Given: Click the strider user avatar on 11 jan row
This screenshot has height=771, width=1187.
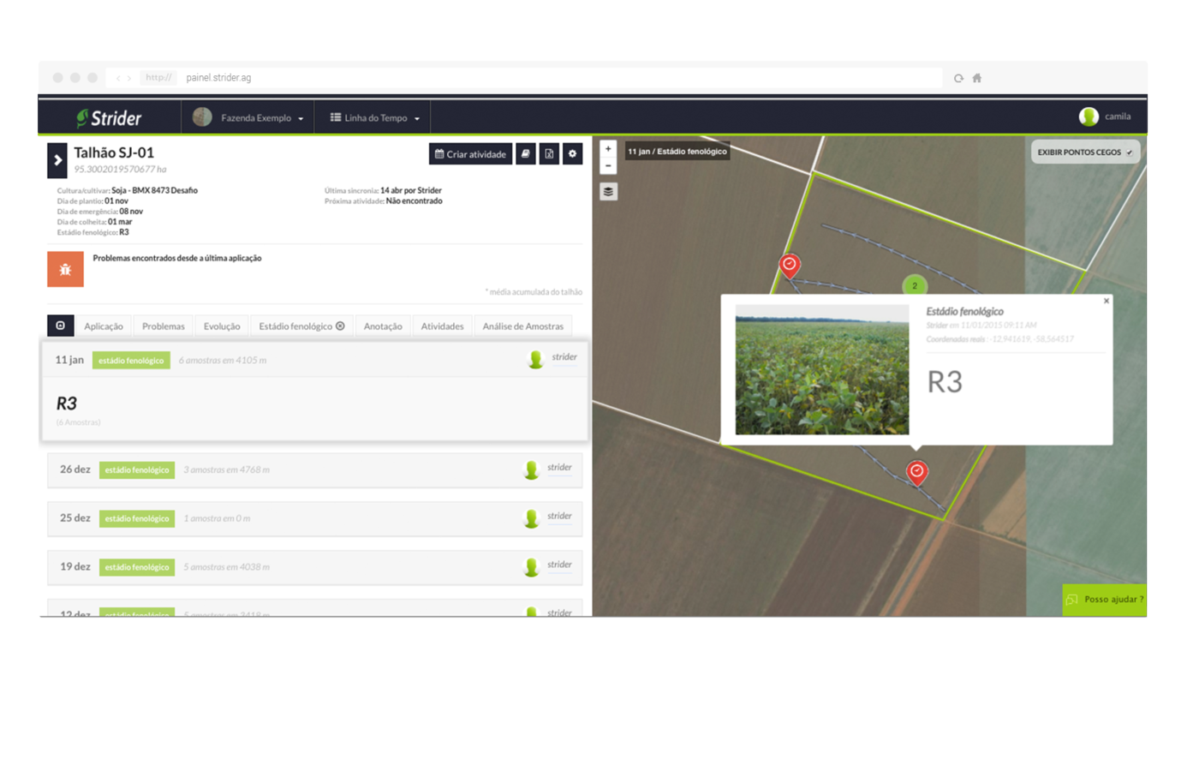Looking at the screenshot, I should [535, 360].
